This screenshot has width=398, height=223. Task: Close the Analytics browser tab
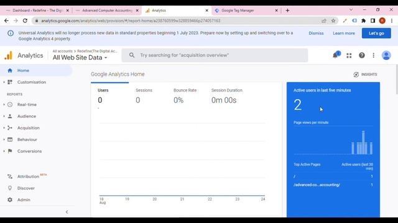pyautogui.click(x=207, y=11)
